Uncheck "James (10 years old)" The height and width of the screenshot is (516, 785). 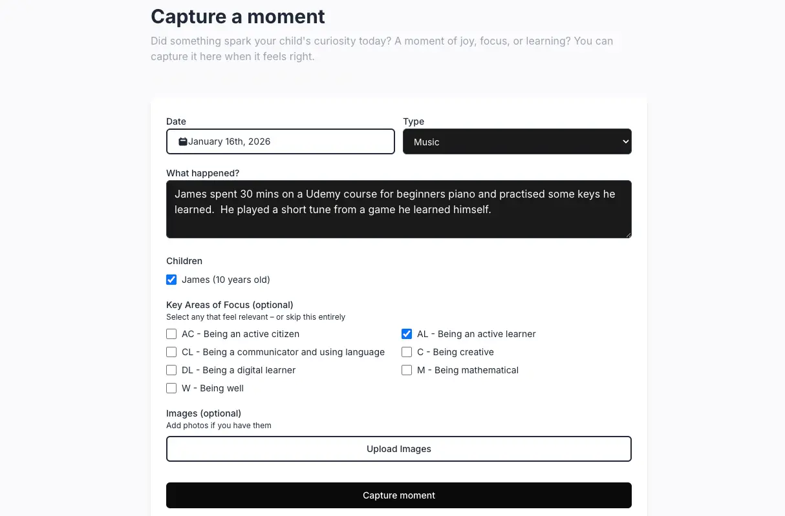[x=171, y=279]
